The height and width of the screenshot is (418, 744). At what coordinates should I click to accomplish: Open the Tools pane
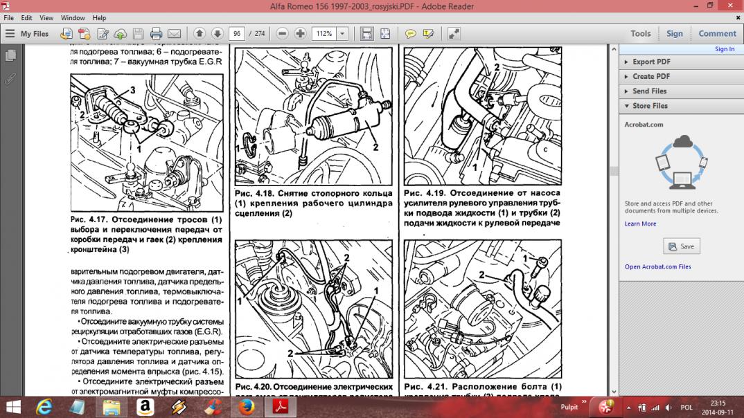tap(641, 34)
